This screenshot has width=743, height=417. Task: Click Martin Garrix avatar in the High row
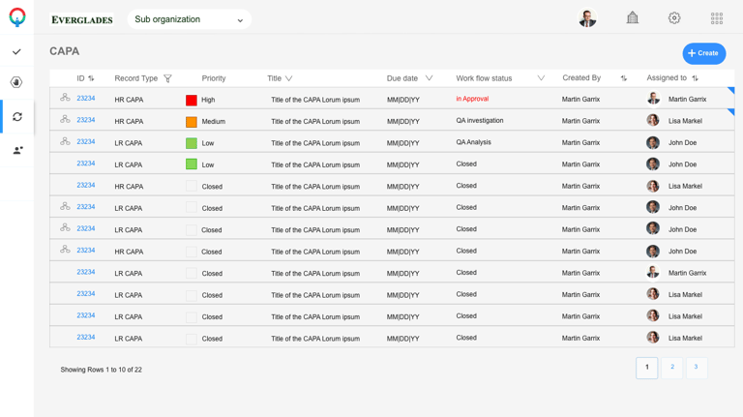click(653, 99)
